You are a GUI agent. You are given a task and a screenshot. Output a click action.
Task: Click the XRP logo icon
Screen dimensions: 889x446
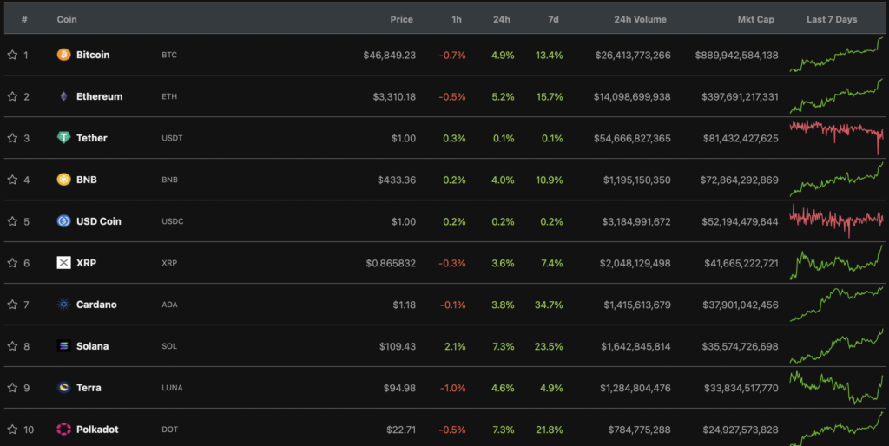[x=63, y=263]
